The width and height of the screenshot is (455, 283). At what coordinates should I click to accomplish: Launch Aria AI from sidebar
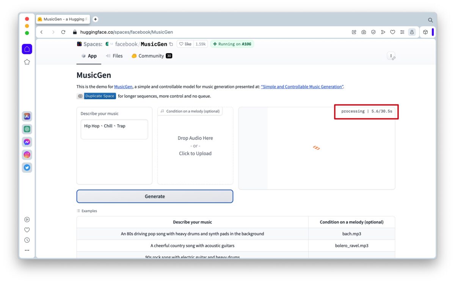point(27,117)
